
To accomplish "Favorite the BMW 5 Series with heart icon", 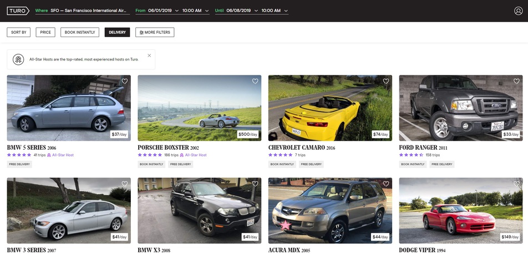I will [125, 81].
